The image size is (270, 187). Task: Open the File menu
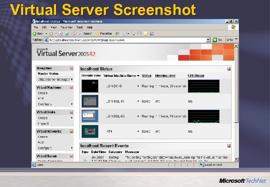pyautogui.click(x=36, y=27)
